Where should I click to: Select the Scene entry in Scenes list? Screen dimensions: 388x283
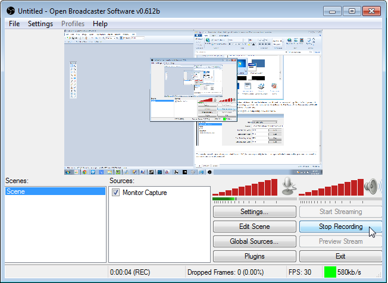[55, 191]
